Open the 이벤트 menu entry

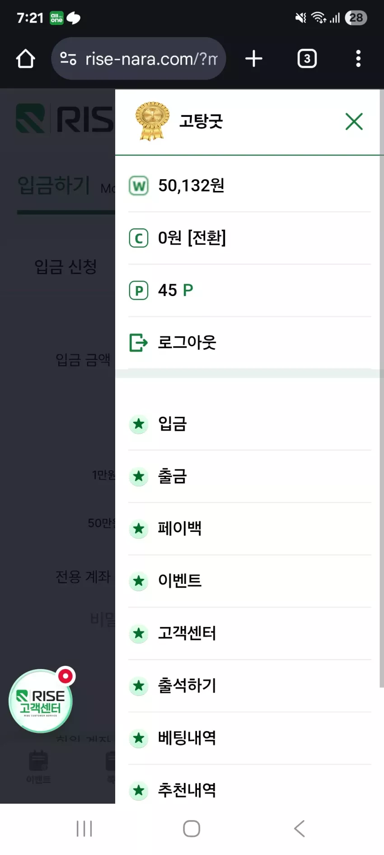coord(249,581)
